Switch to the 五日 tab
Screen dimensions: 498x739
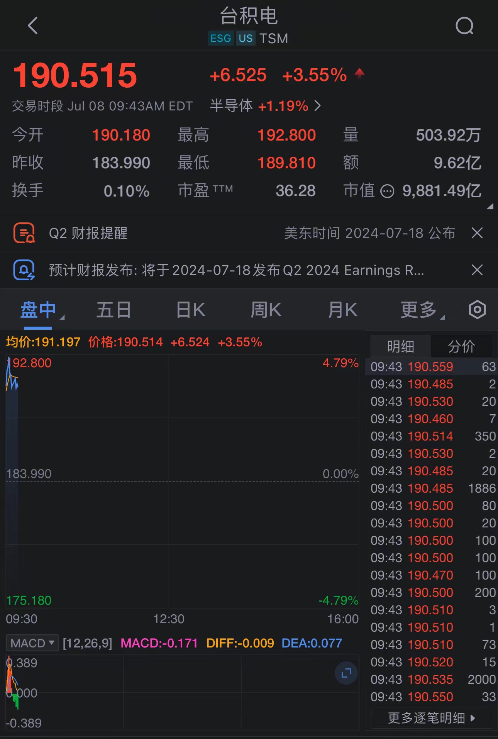point(113,310)
